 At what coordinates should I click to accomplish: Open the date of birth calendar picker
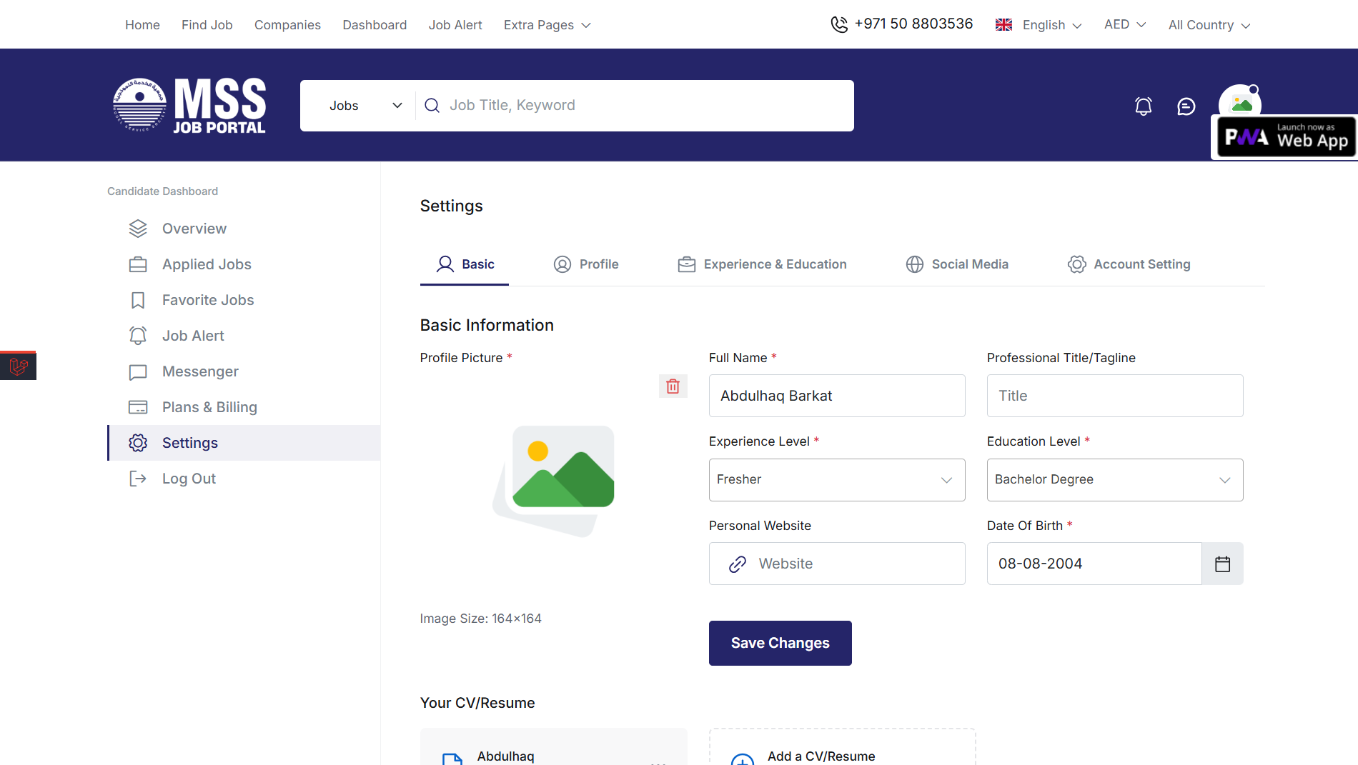coord(1222,564)
